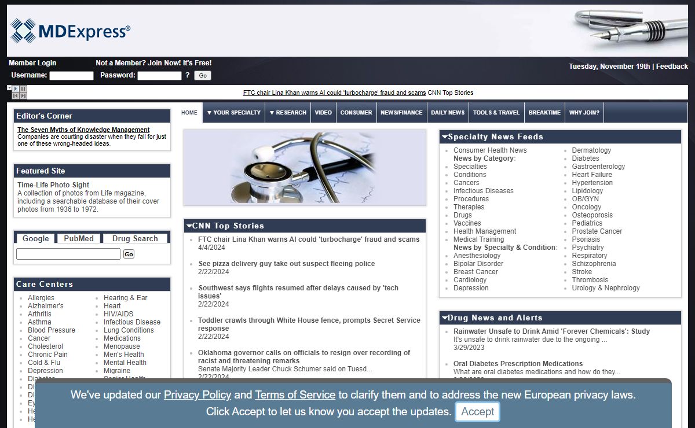Viewport: 695px width, 428px height.
Task: Open the Video tab
Action: [x=323, y=113]
